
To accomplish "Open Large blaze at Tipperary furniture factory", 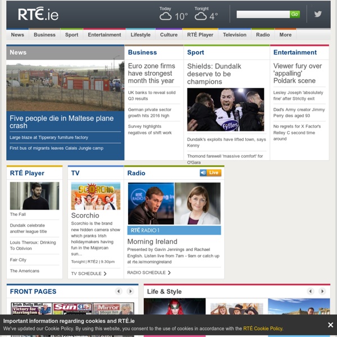I will (49, 138).
